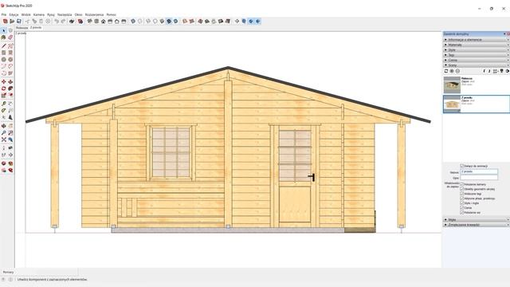Undo last action in toolbar

57,22
